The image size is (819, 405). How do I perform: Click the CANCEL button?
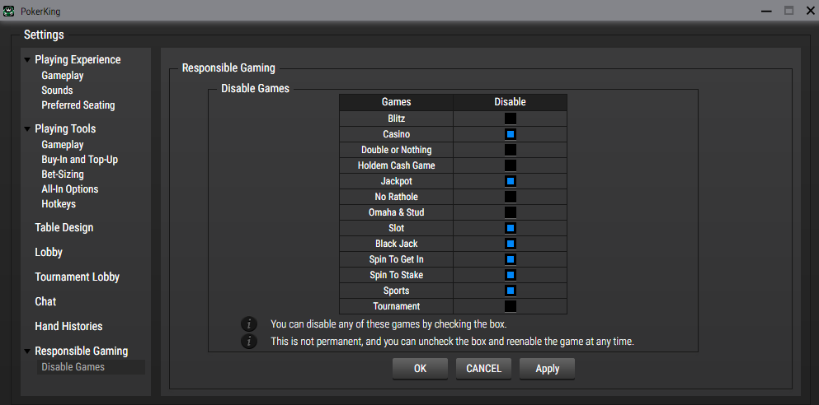point(483,369)
